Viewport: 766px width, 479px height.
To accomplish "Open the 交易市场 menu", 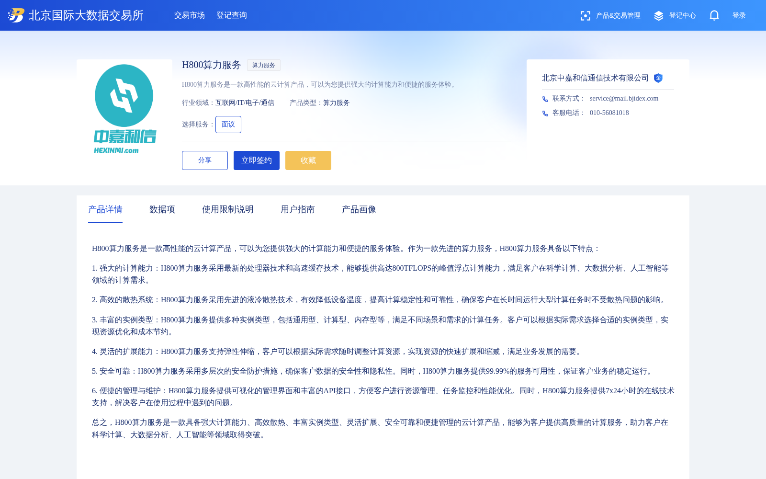I will coord(190,15).
